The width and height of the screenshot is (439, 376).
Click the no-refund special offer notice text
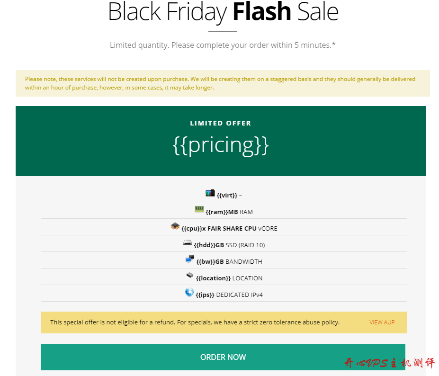(195, 322)
